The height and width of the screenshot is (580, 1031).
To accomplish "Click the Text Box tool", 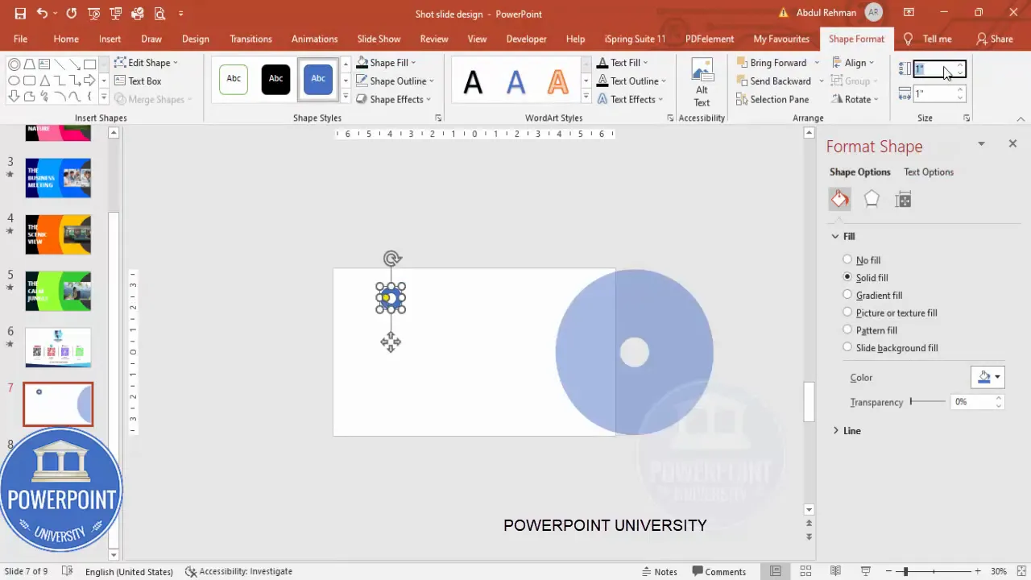I will click(x=138, y=81).
